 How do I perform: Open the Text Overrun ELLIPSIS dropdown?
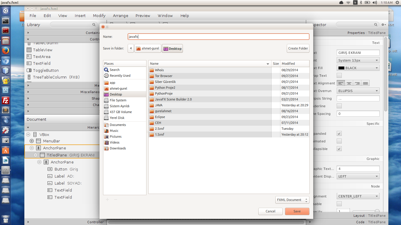(x=358, y=91)
